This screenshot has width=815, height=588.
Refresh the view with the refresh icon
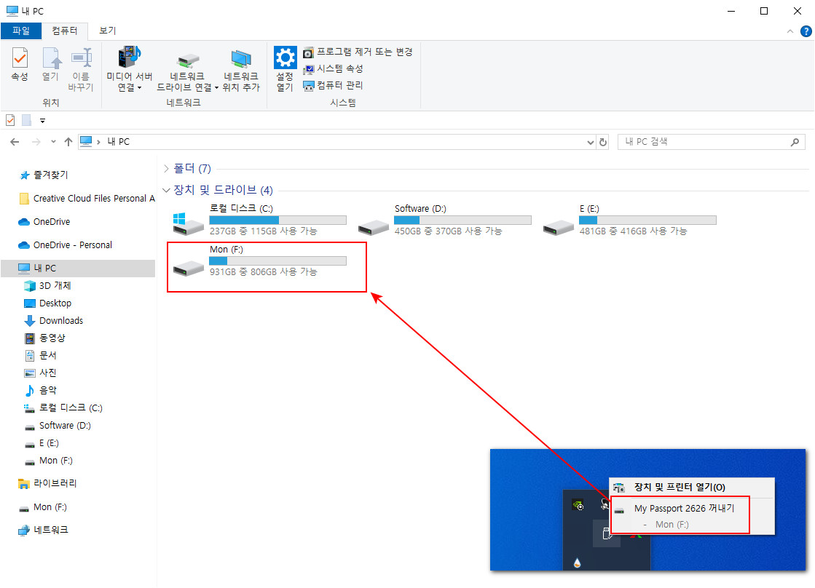[602, 141]
